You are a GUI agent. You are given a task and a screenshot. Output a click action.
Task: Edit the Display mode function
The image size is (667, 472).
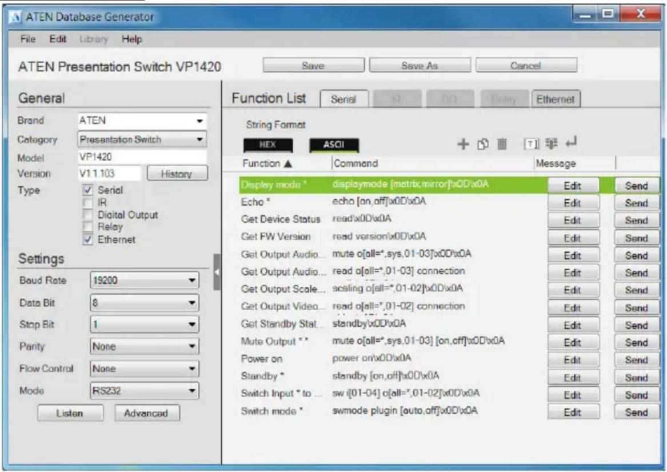click(573, 186)
